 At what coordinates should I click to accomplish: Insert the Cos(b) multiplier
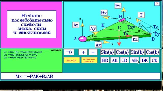(152, 52)
